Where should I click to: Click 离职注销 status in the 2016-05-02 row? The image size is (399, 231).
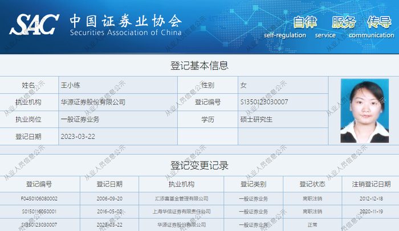point(312,212)
